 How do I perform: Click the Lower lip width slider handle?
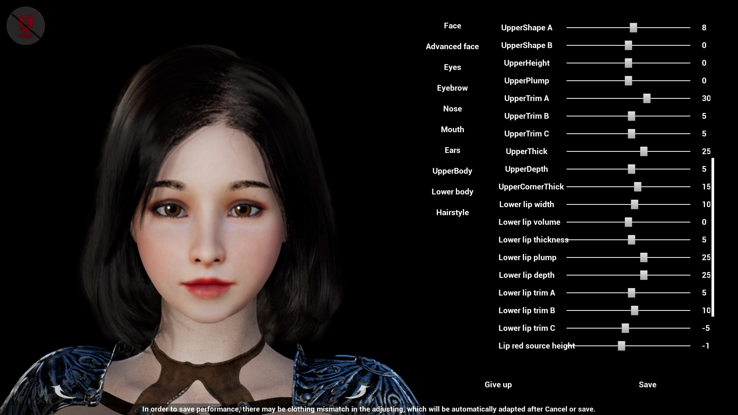point(635,204)
